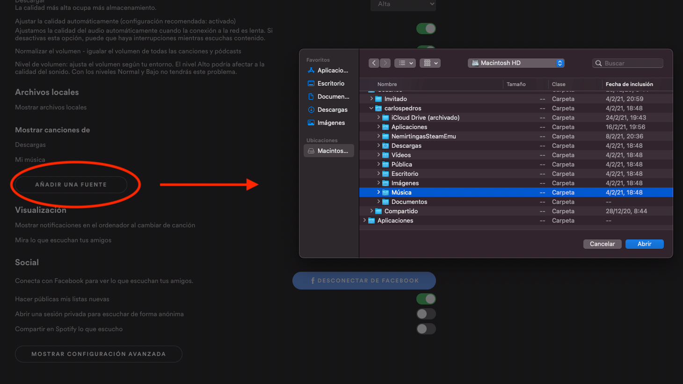Open the Alta download quality dropdown

coord(404,4)
